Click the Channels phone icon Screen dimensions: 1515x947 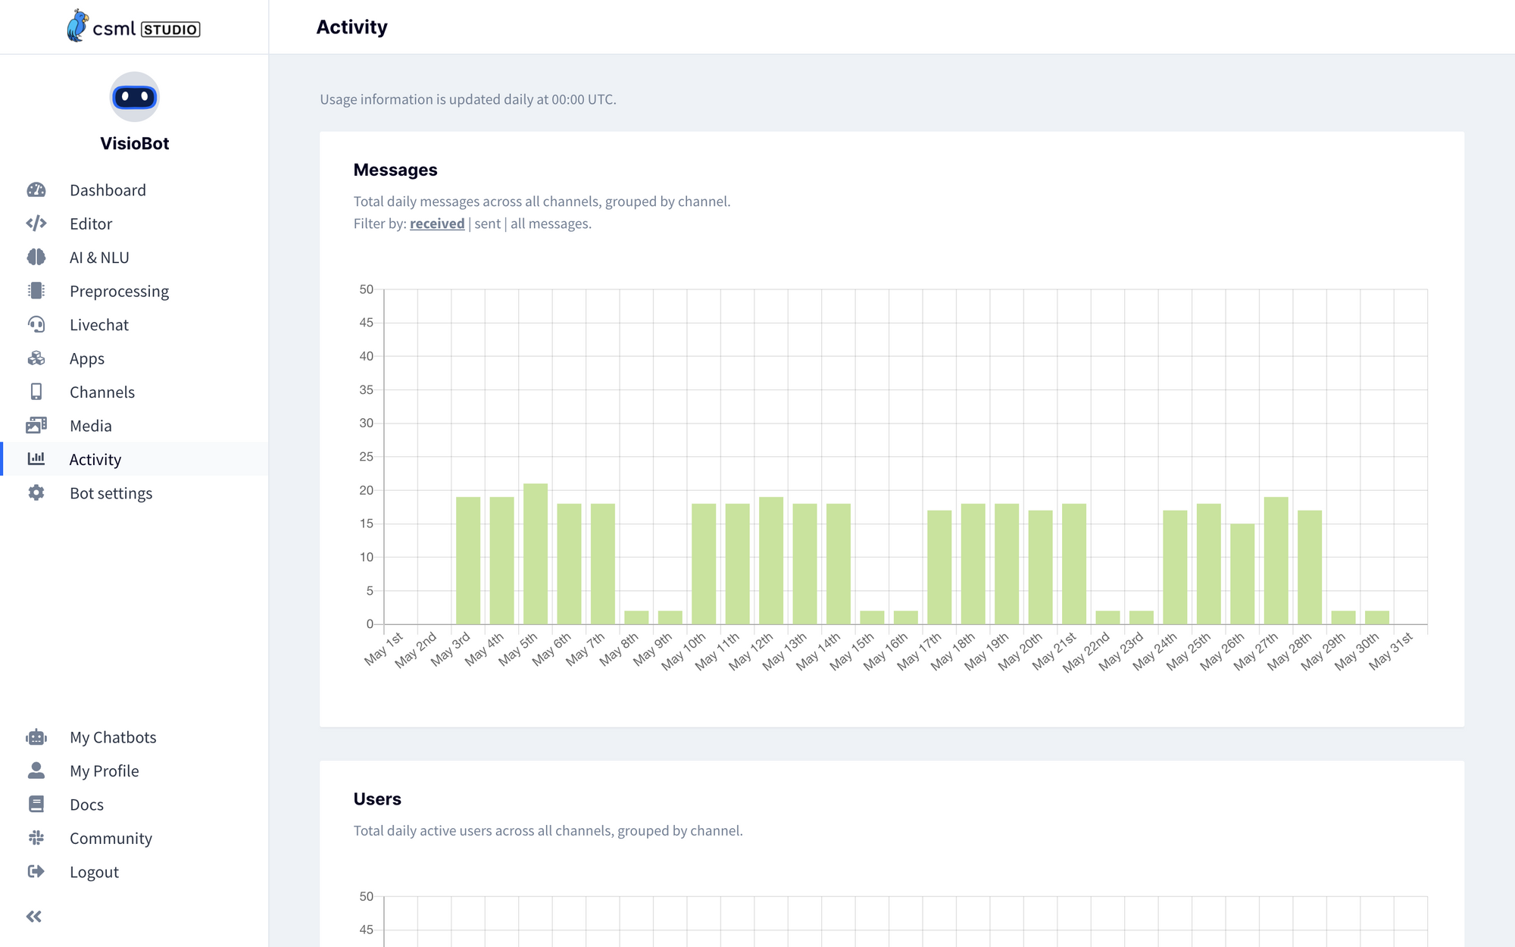point(36,392)
